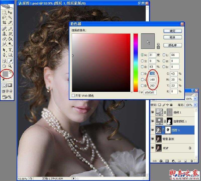This screenshot has width=201, height=181.
Task: Open the Layers panel flyout menu
Action: click(x=196, y=95)
